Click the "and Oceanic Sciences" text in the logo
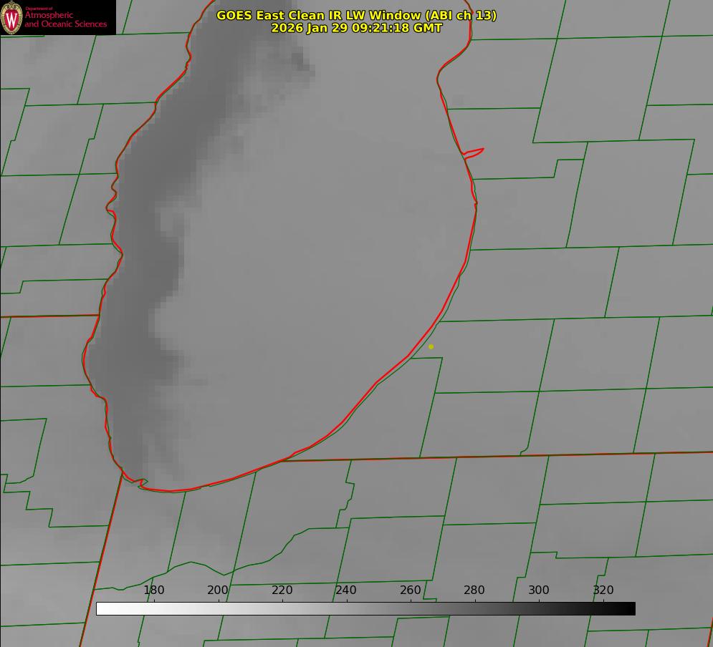 click(x=65, y=24)
